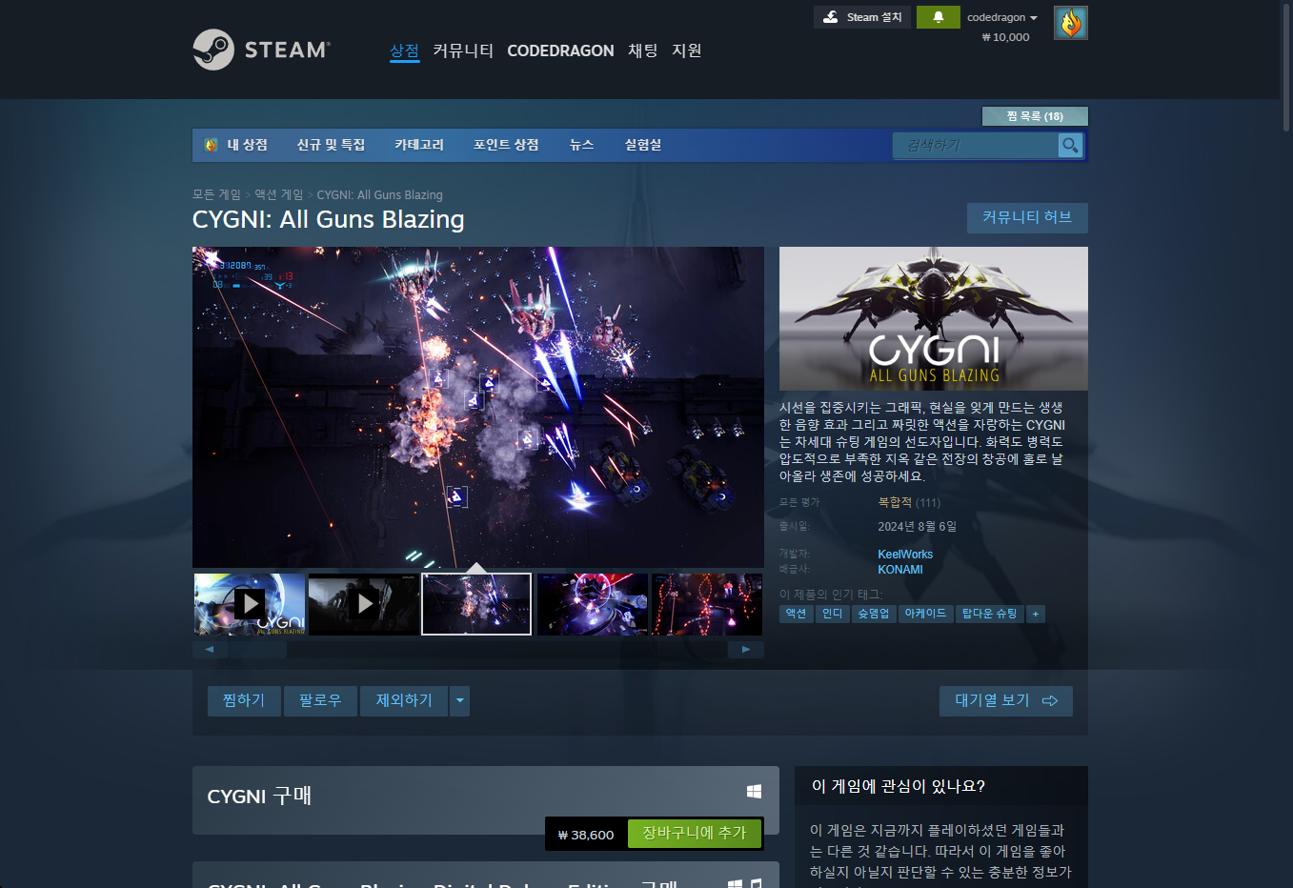Click the 장바구니에 추가 button
Image resolution: width=1293 pixels, height=888 pixels.
695,833
